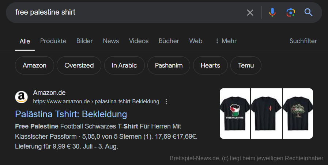328x165 pixels.
Task: Select the In Arabic chip
Action: pos(124,66)
